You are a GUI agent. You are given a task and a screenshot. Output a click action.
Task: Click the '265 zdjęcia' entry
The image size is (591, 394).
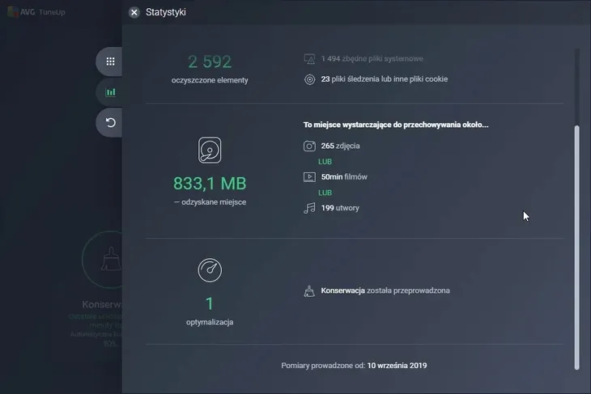(340, 146)
